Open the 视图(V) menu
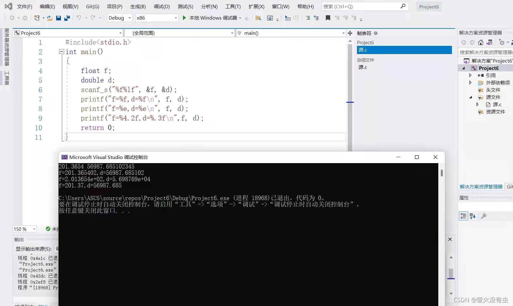This screenshot has height=306, width=513. click(70, 6)
